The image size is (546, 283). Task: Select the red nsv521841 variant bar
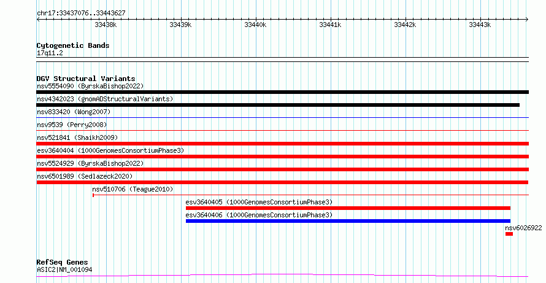click(x=282, y=144)
